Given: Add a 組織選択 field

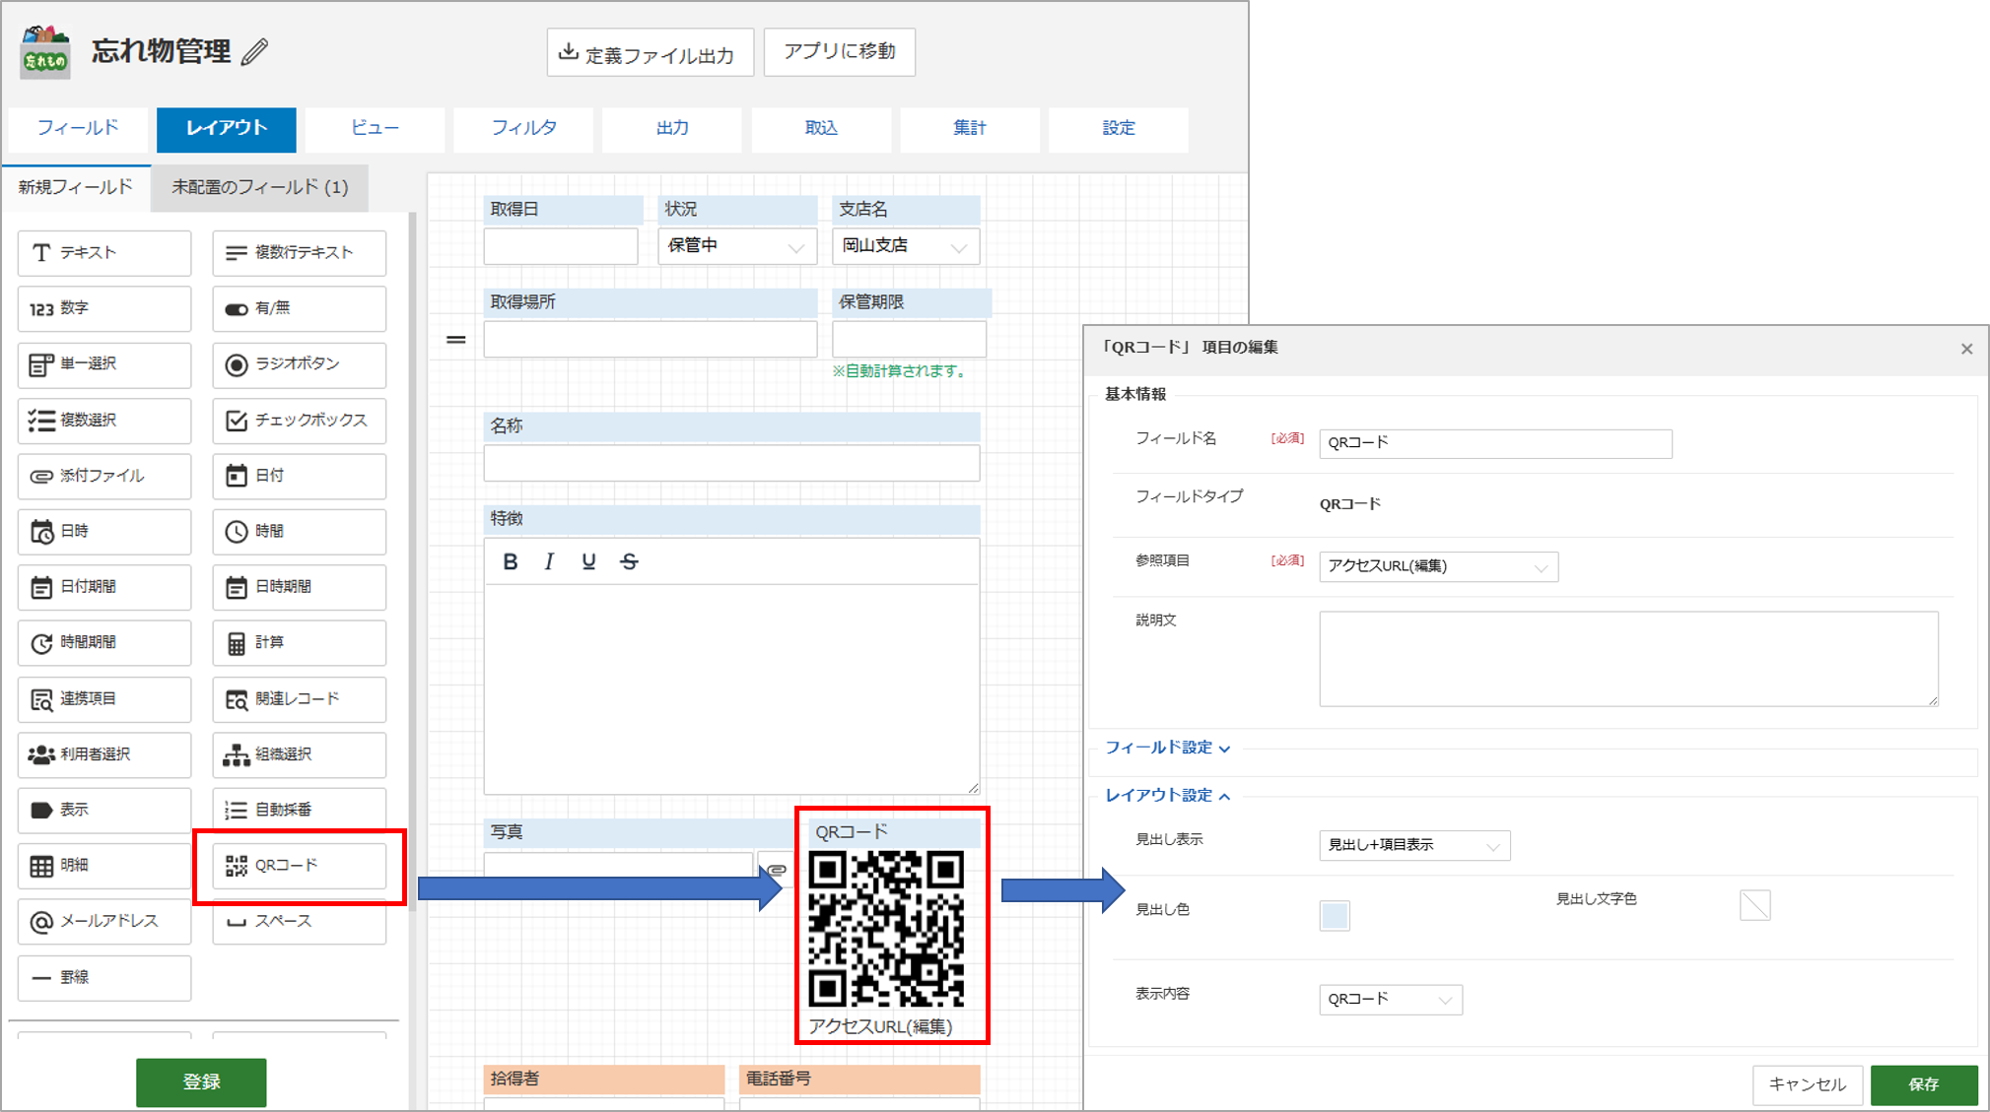Looking at the screenshot, I should click(x=300, y=754).
